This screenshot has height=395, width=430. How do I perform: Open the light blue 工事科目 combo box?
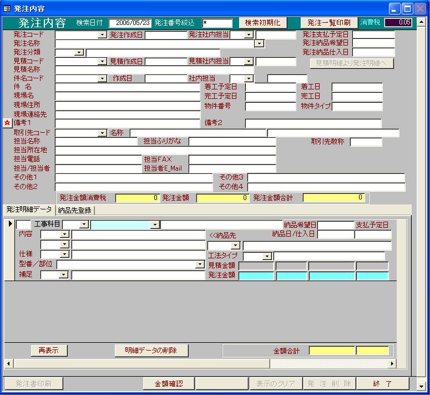(155, 224)
